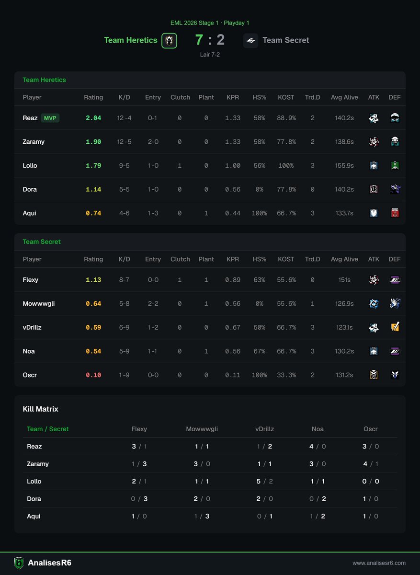Image resolution: width=420 pixels, height=575 pixels.
Task: Click the Zaramy player name in Heretics table
Action: (x=34, y=142)
